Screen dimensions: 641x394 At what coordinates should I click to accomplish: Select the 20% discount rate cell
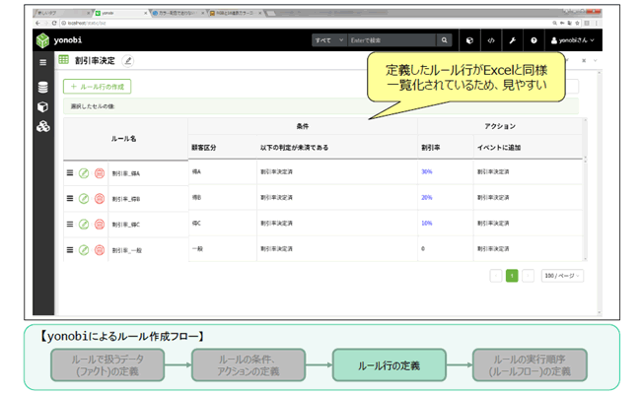coord(446,198)
